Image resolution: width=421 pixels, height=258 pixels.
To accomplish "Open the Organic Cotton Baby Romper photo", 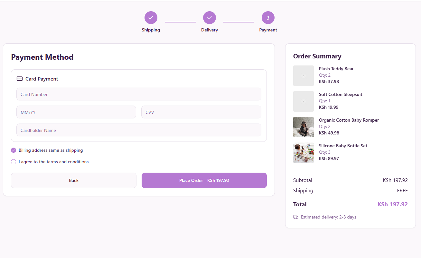I will click(303, 127).
